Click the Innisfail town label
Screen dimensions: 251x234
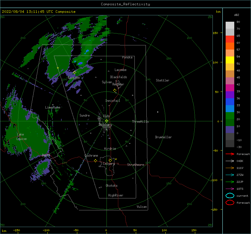(113, 101)
